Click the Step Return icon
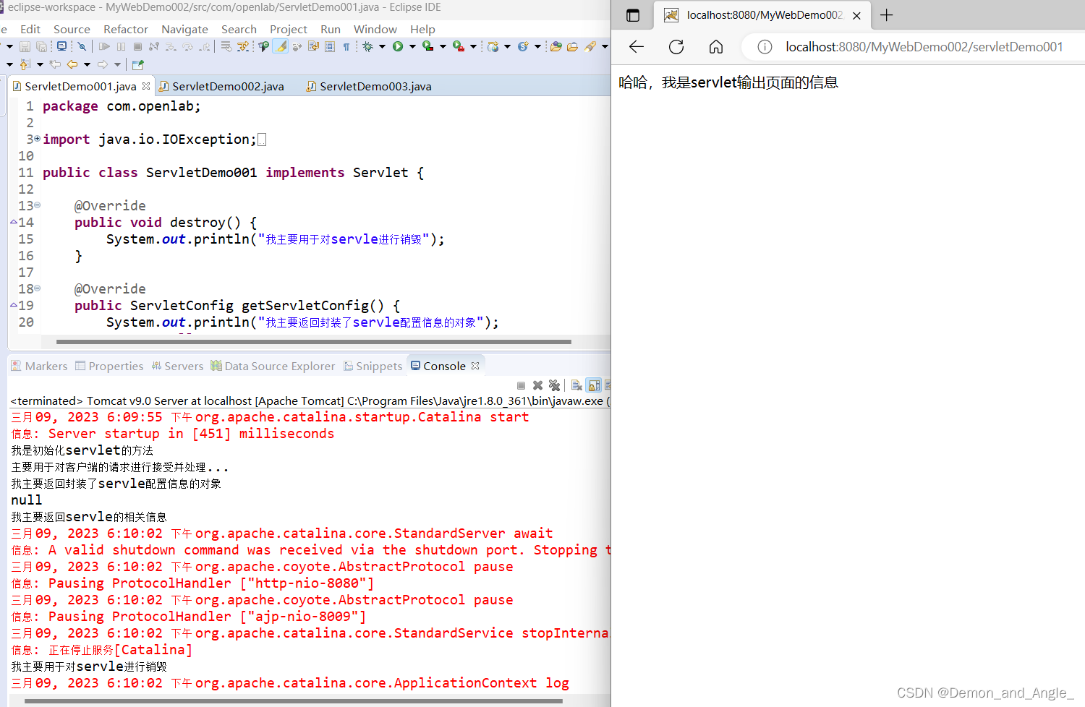Screen dimensions: 1085x707 coord(205,46)
